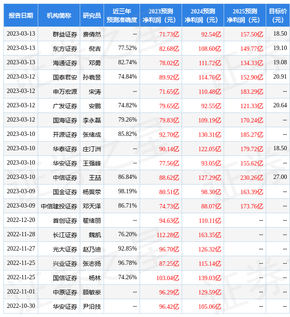290x317 pixels.
Task: Click the 2025预测净利润 column header
Action: (x=245, y=15)
